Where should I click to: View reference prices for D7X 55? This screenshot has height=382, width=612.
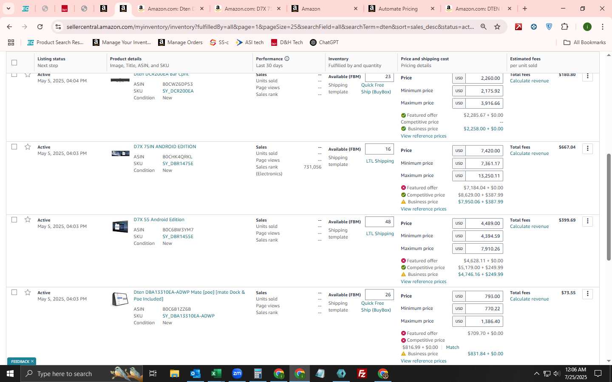(423, 281)
